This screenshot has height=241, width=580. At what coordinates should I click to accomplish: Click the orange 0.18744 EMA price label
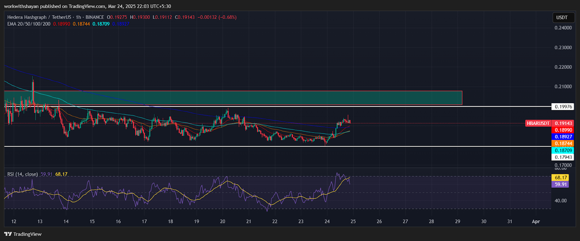[x=563, y=144]
